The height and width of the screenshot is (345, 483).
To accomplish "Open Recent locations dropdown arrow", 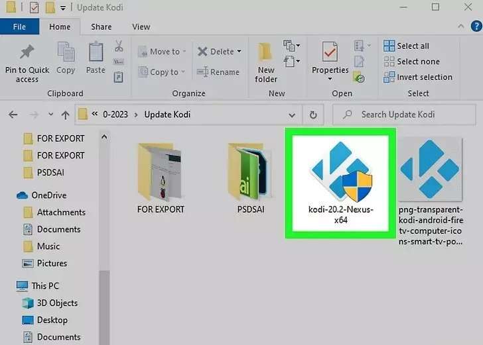I will point(50,115).
